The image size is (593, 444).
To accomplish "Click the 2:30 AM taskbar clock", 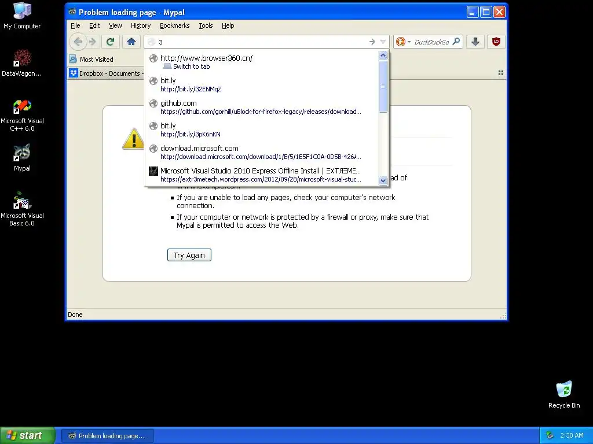I will (x=572, y=435).
